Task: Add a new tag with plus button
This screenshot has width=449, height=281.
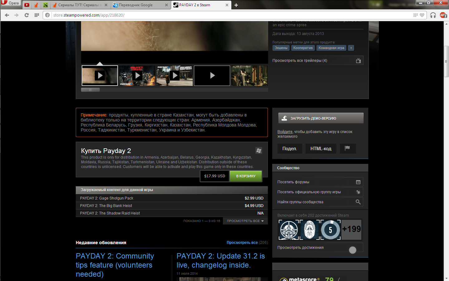Action: coord(351,48)
